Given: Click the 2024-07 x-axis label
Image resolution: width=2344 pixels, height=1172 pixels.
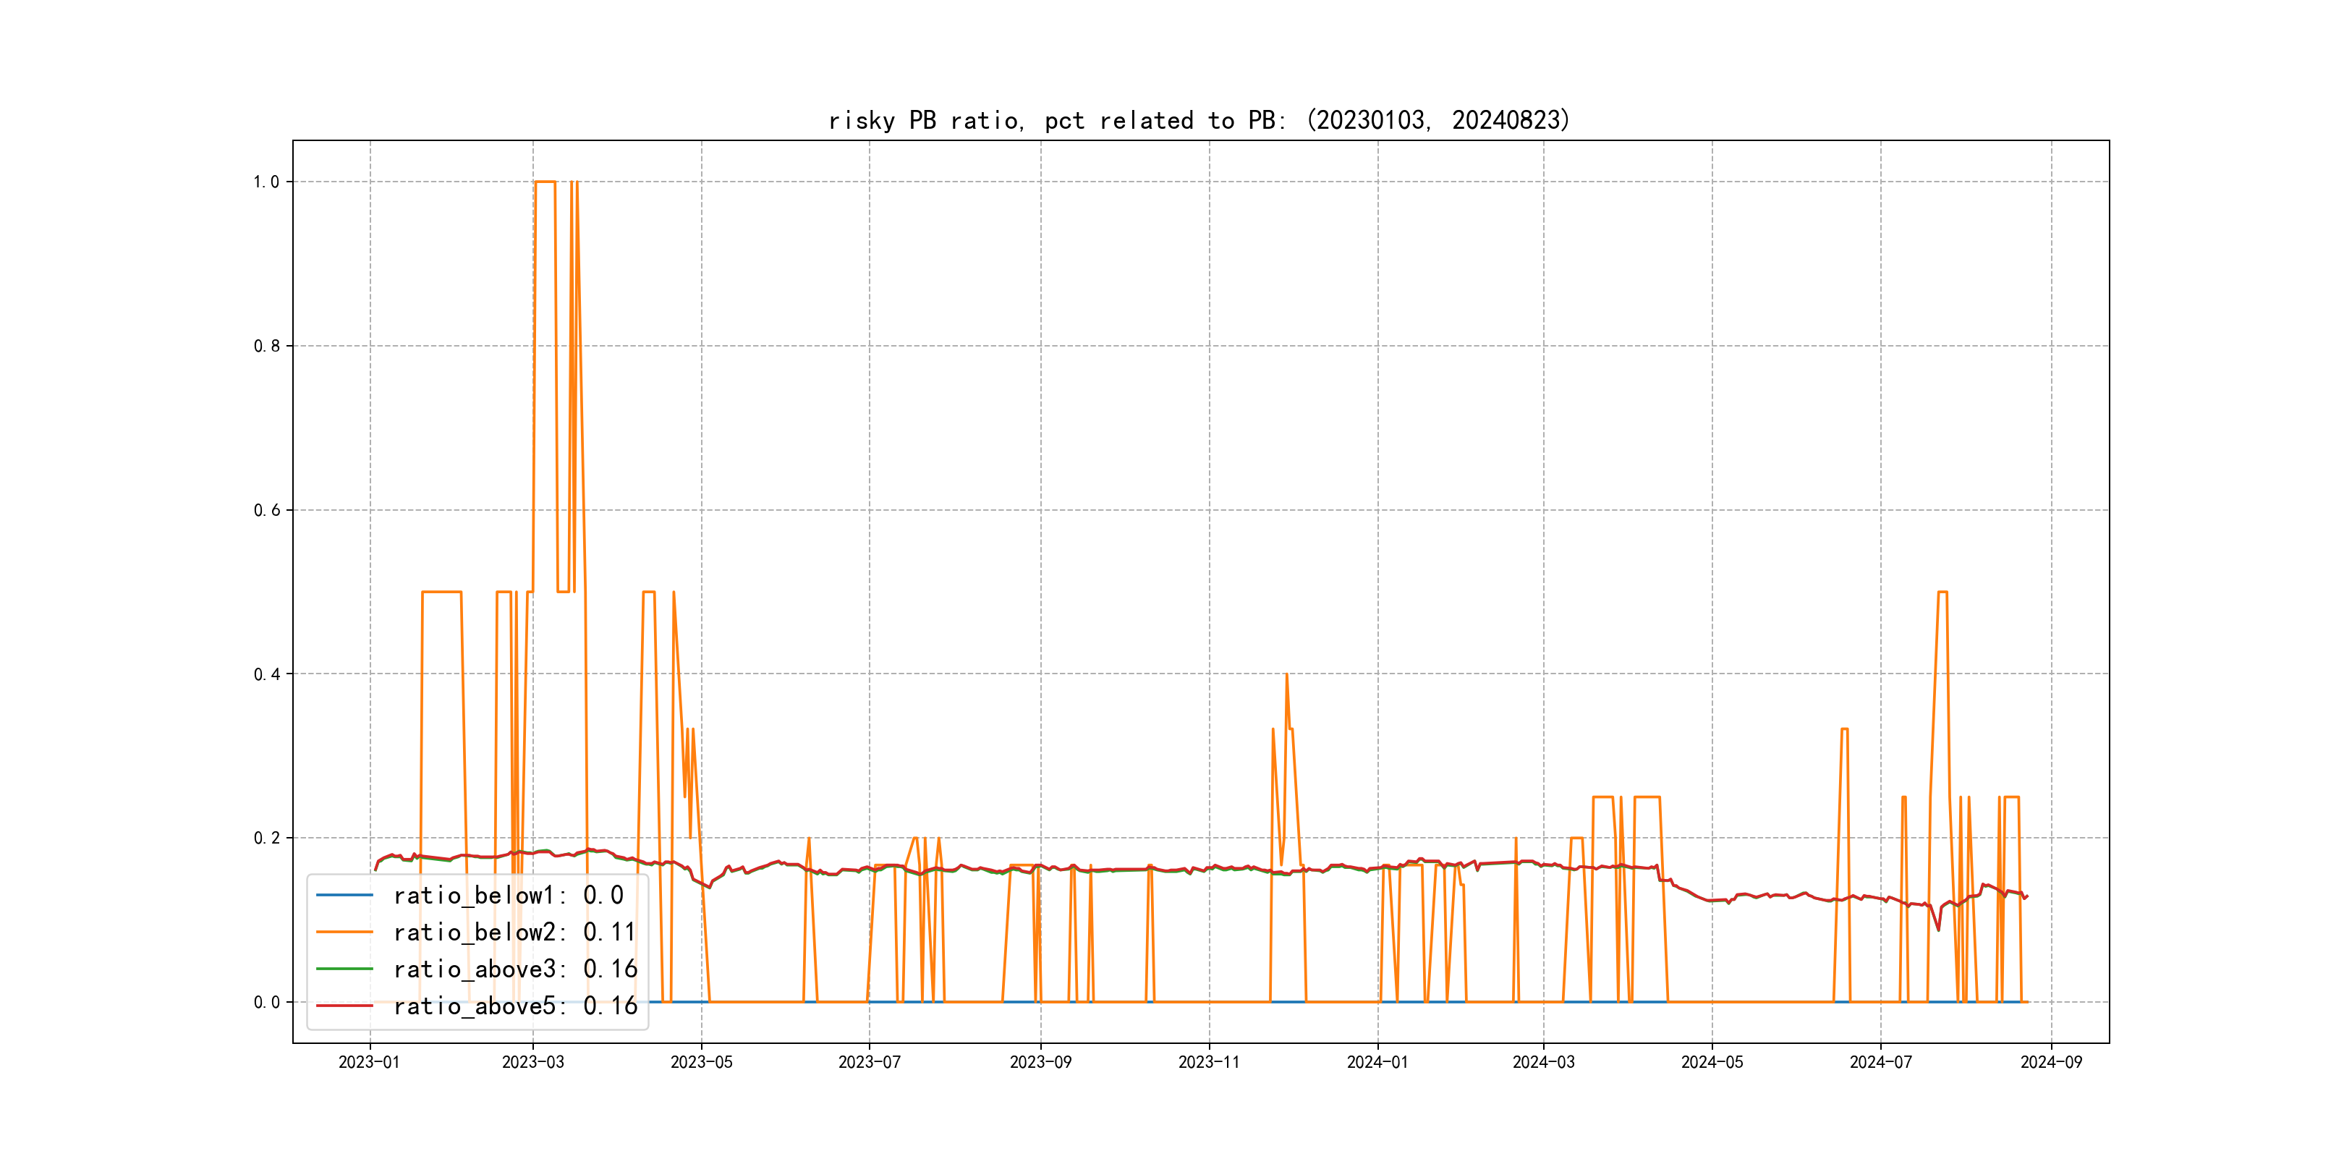Looking at the screenshot, I should click(1880, 1062).
